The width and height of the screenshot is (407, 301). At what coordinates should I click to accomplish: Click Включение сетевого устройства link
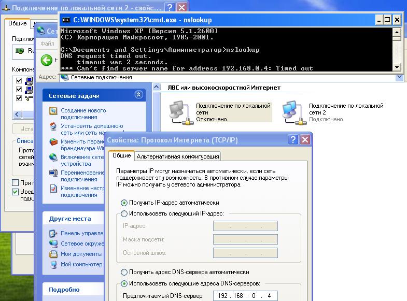coord(82,161)
